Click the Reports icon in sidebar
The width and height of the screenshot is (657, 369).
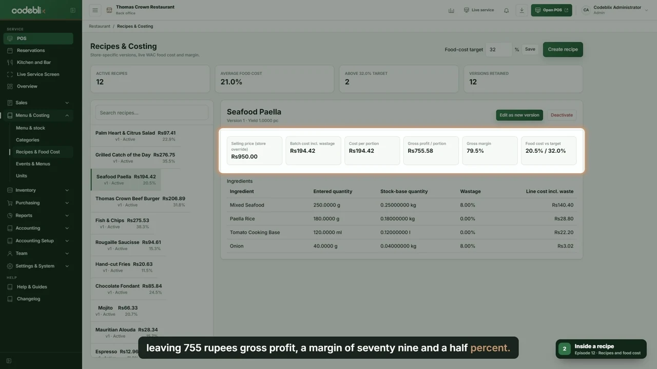(10, 215)
